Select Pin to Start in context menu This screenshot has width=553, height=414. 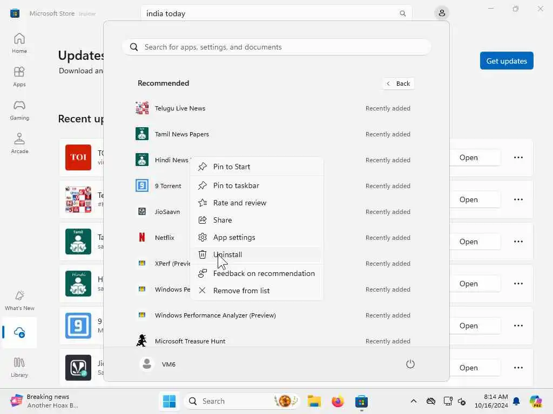(x=257, y=167)
